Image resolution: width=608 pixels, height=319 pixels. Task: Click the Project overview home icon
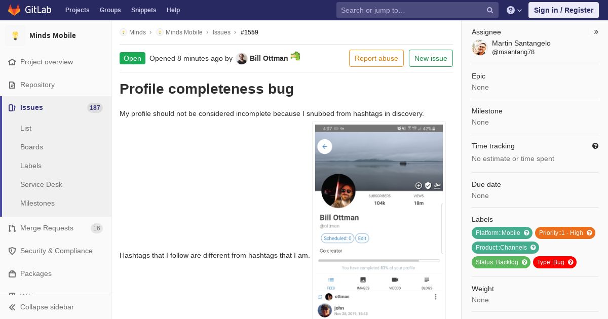(12, 62)
